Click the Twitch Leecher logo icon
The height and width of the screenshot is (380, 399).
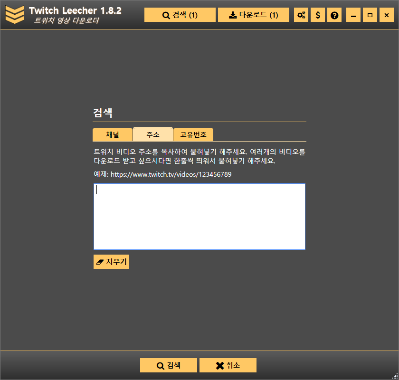click(x=15, y=15)
